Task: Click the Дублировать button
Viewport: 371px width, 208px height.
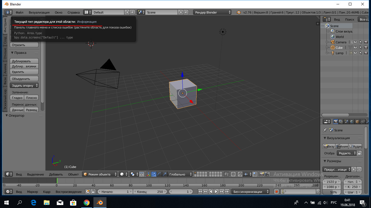Action: (x=24, y=61)
